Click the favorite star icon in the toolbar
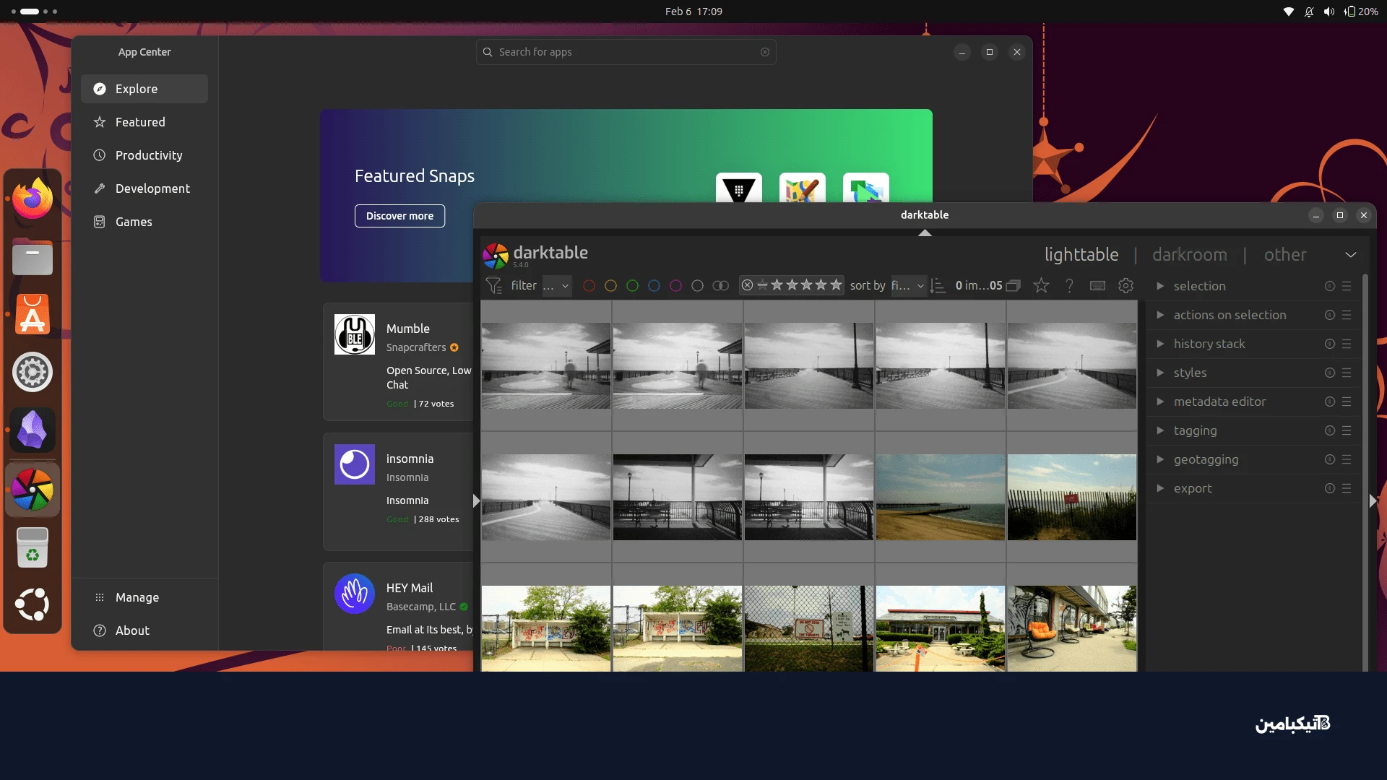This screenshot has height=780, width=1387. click(x=1041, y=286)
